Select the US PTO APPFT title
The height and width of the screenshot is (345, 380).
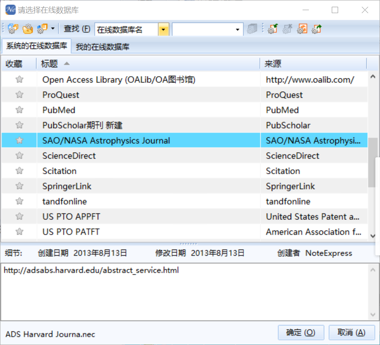pos(71,216)
